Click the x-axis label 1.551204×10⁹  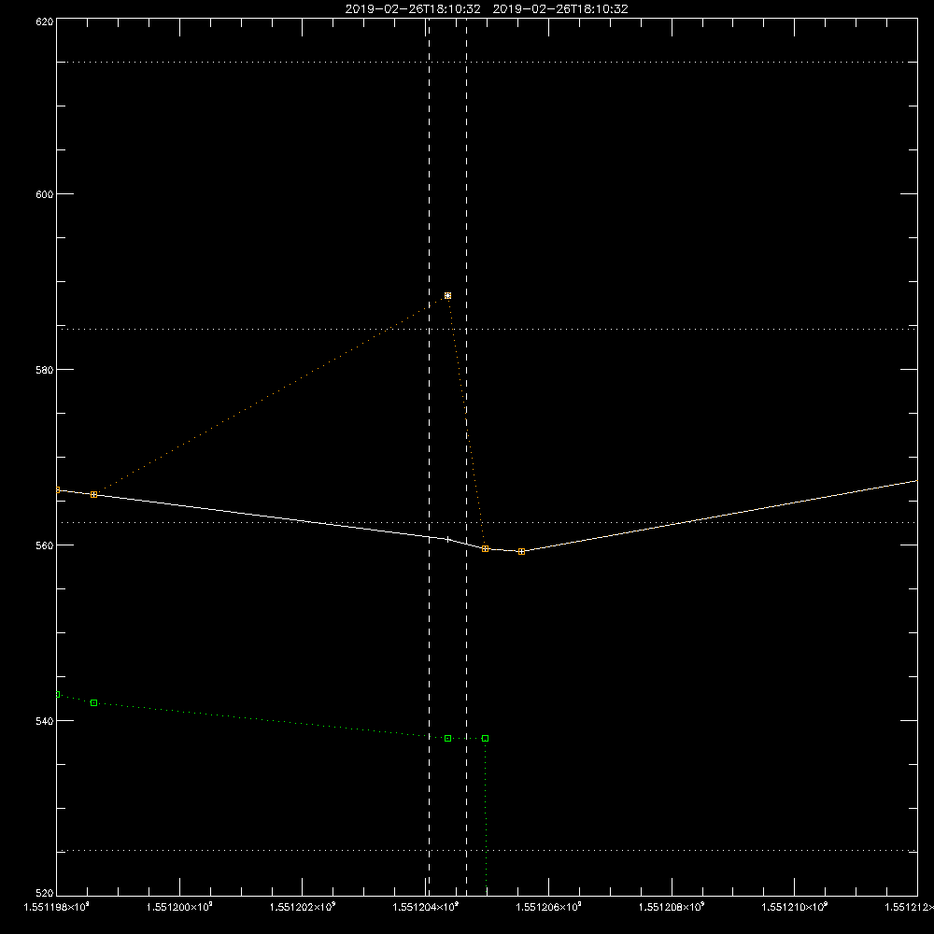pos(426,907)
